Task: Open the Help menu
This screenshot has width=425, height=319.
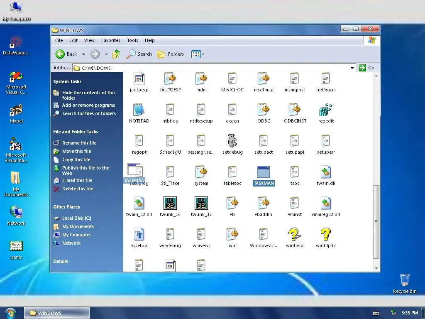Action: pos(149,40)
